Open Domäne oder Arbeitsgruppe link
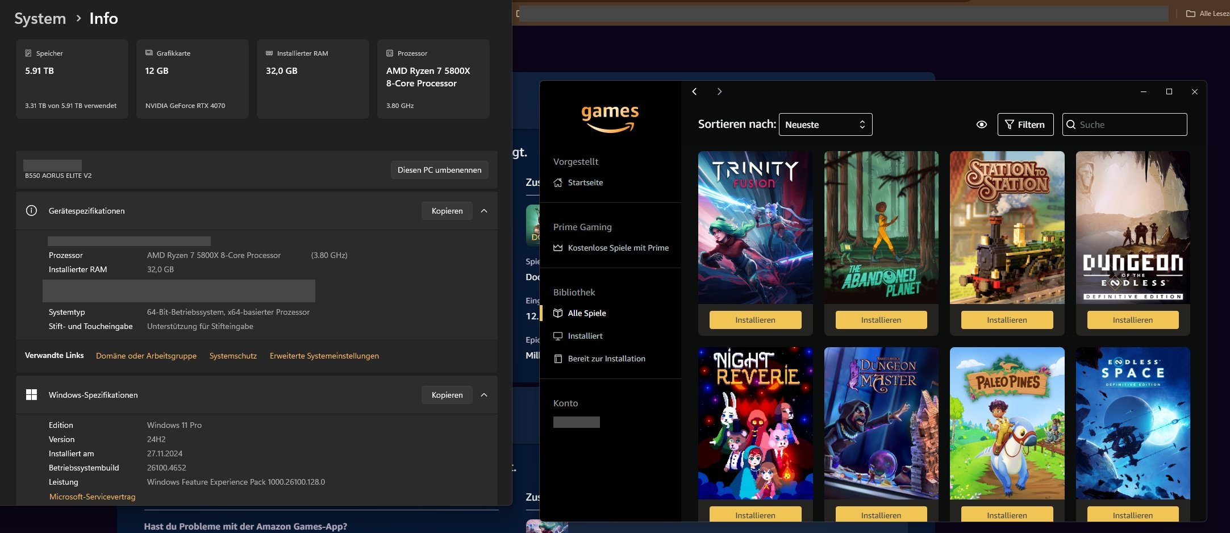Viewport: 1230px width, 533px height. tap(146, 356)
